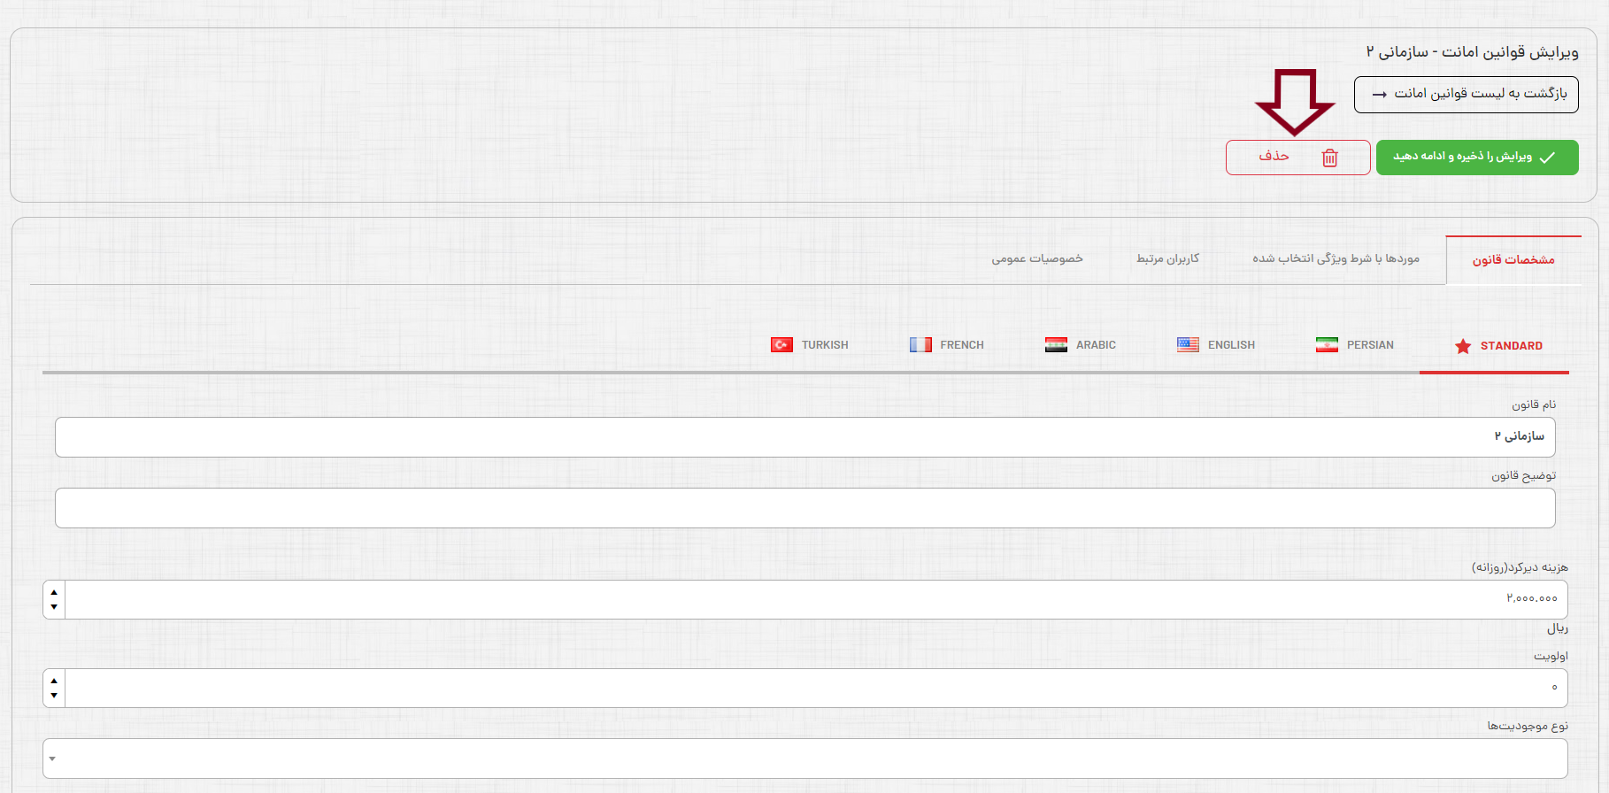Switch to the کاربران مرتبط tab
The height and width of the screenshot is (793, 1609).
click(1167, 258)
